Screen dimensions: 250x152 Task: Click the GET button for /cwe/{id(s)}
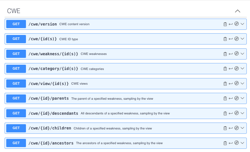point(16,39)
